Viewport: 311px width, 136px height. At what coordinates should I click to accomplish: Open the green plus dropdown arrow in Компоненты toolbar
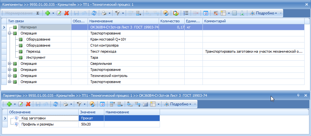point(53,13)
